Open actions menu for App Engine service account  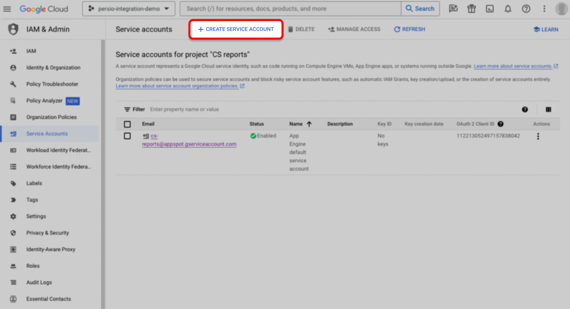[x=538, y=136]
